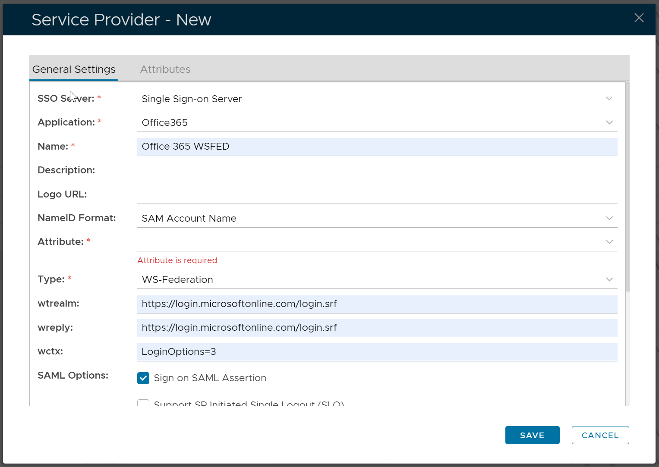Click the wreply URL field
Image resolution: width=659 pixels, height=467 pixels.
point(377,328)
